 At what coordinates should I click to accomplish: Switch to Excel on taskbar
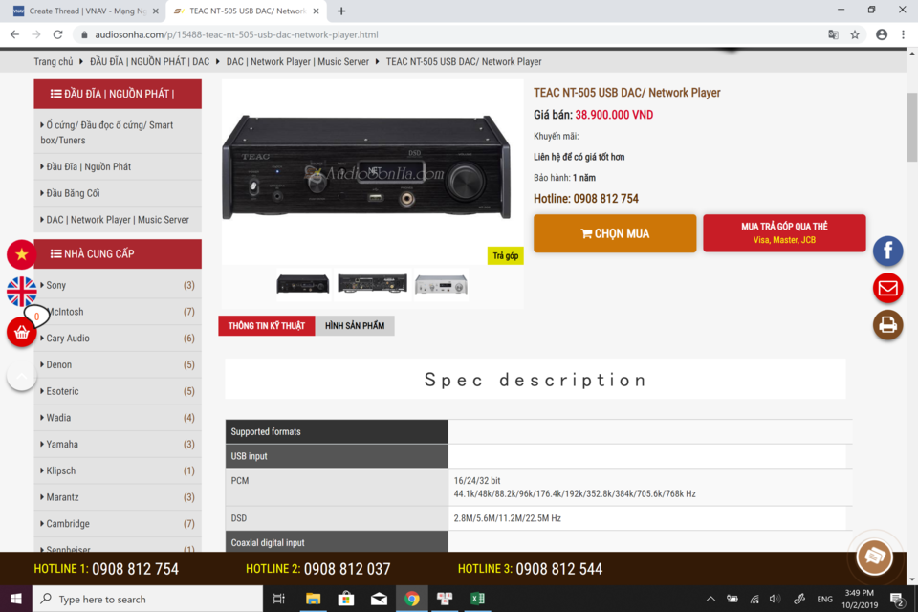[478, 599]
